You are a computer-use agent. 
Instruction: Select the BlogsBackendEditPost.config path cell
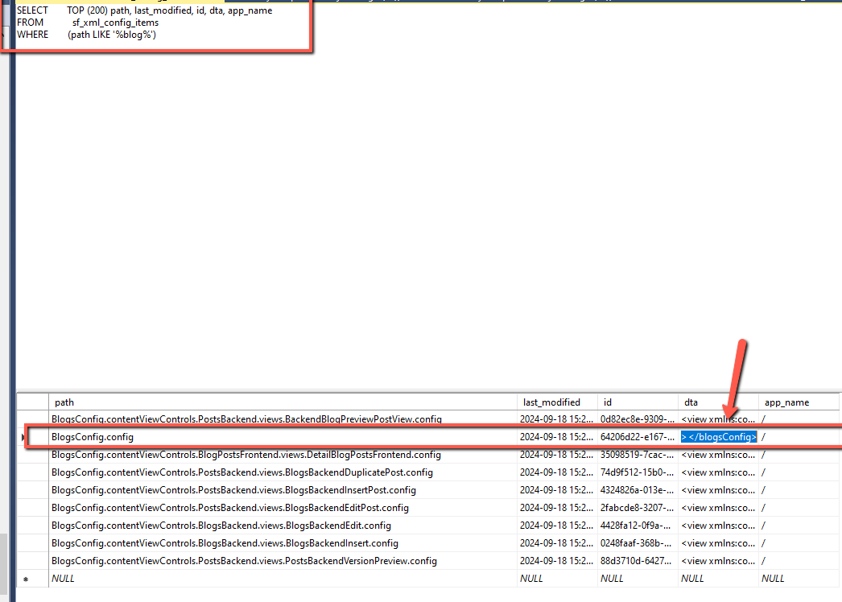(x=283, y=508)
